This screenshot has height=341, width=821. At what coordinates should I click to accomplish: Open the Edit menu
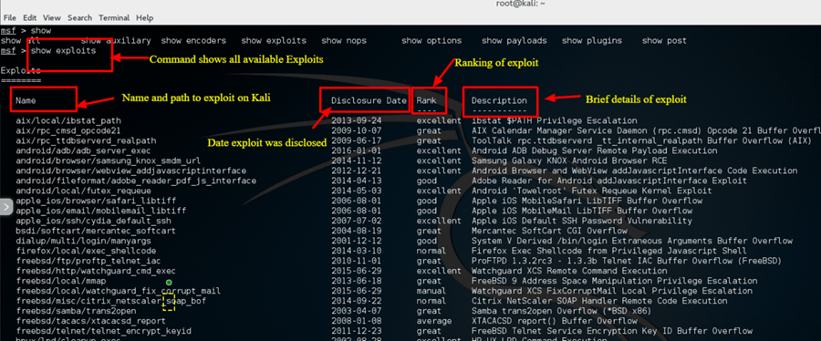pos(30,18)
